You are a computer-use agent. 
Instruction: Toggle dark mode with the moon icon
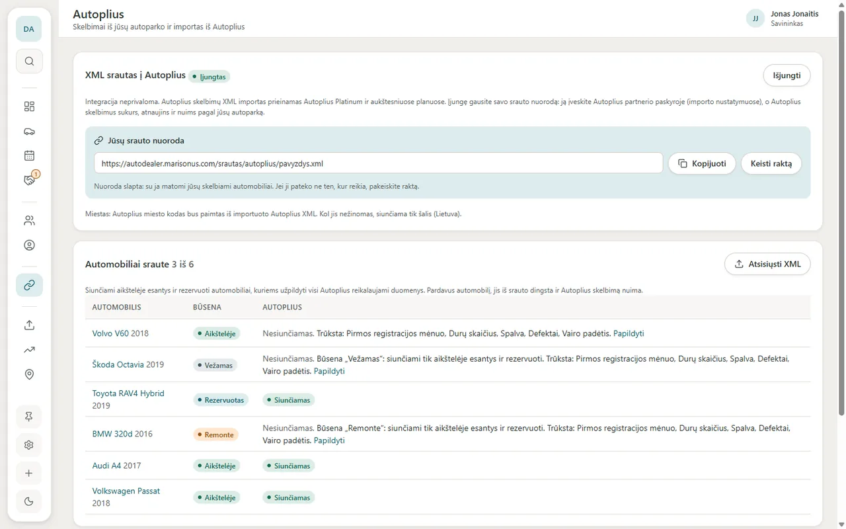pyautogui.click(x=29, y=502)
